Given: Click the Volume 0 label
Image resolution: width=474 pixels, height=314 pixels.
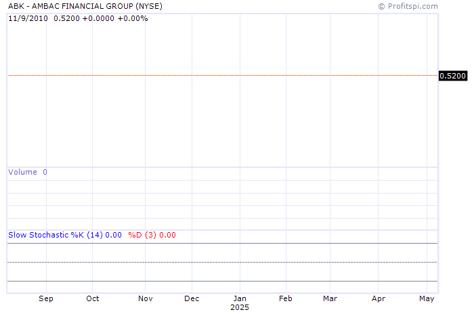Looking at the screenshot, I should click(28, 172).
